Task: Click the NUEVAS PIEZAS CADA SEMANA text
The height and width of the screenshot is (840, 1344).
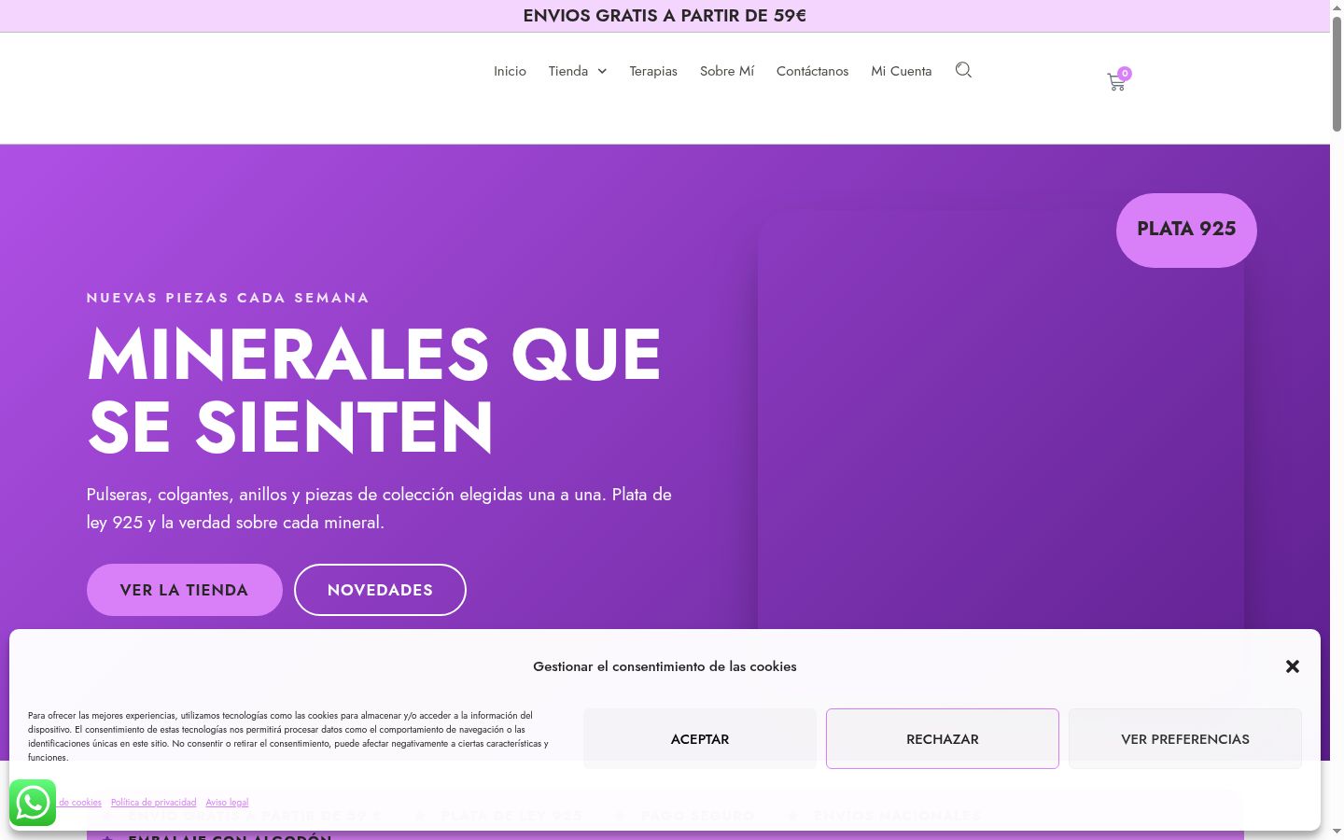Action: click(x=228, y=298)
